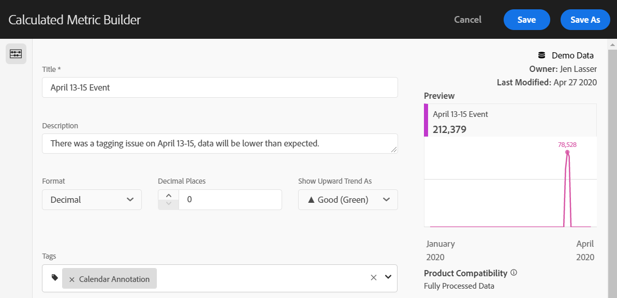Increase decimal places with up arrow

click(x=168, y=195)
